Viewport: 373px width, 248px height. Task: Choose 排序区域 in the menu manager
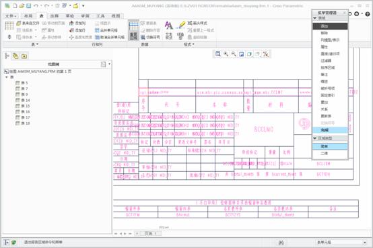point(330,67)
